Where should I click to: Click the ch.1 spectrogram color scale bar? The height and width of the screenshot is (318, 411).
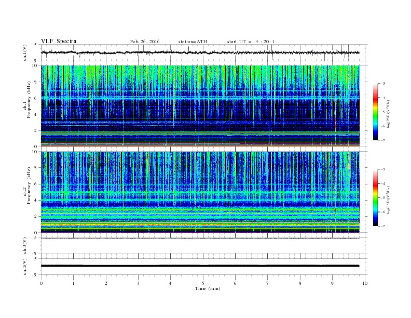click(375, 112)
